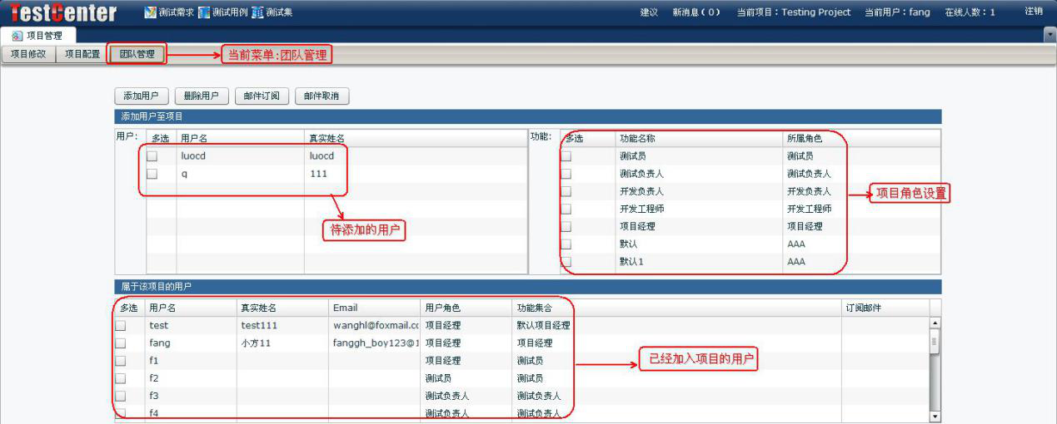Click the 添加用户 button

pos(142,96)
